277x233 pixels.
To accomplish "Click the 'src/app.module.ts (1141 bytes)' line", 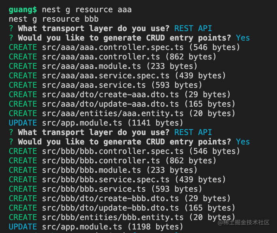I will click(112, 123).
